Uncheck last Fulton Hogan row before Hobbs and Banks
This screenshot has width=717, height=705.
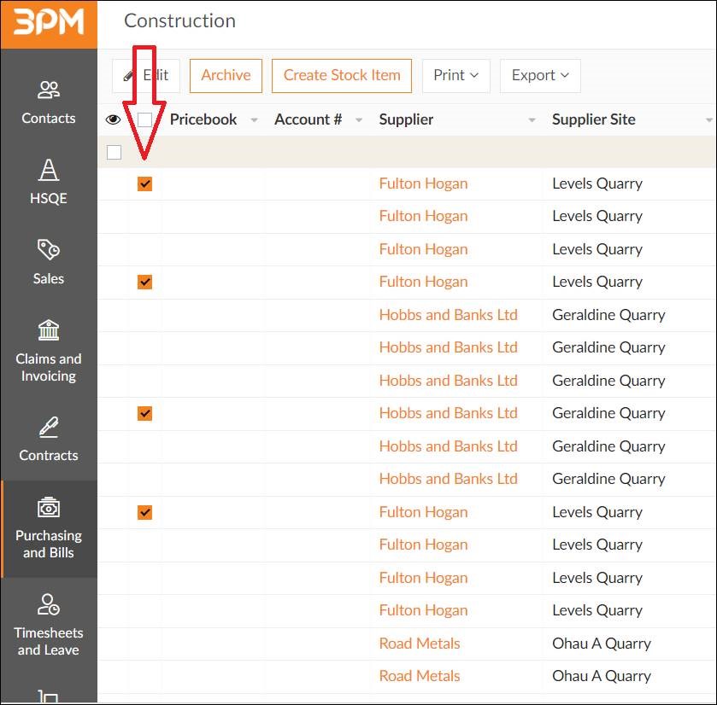click(144, 283)
